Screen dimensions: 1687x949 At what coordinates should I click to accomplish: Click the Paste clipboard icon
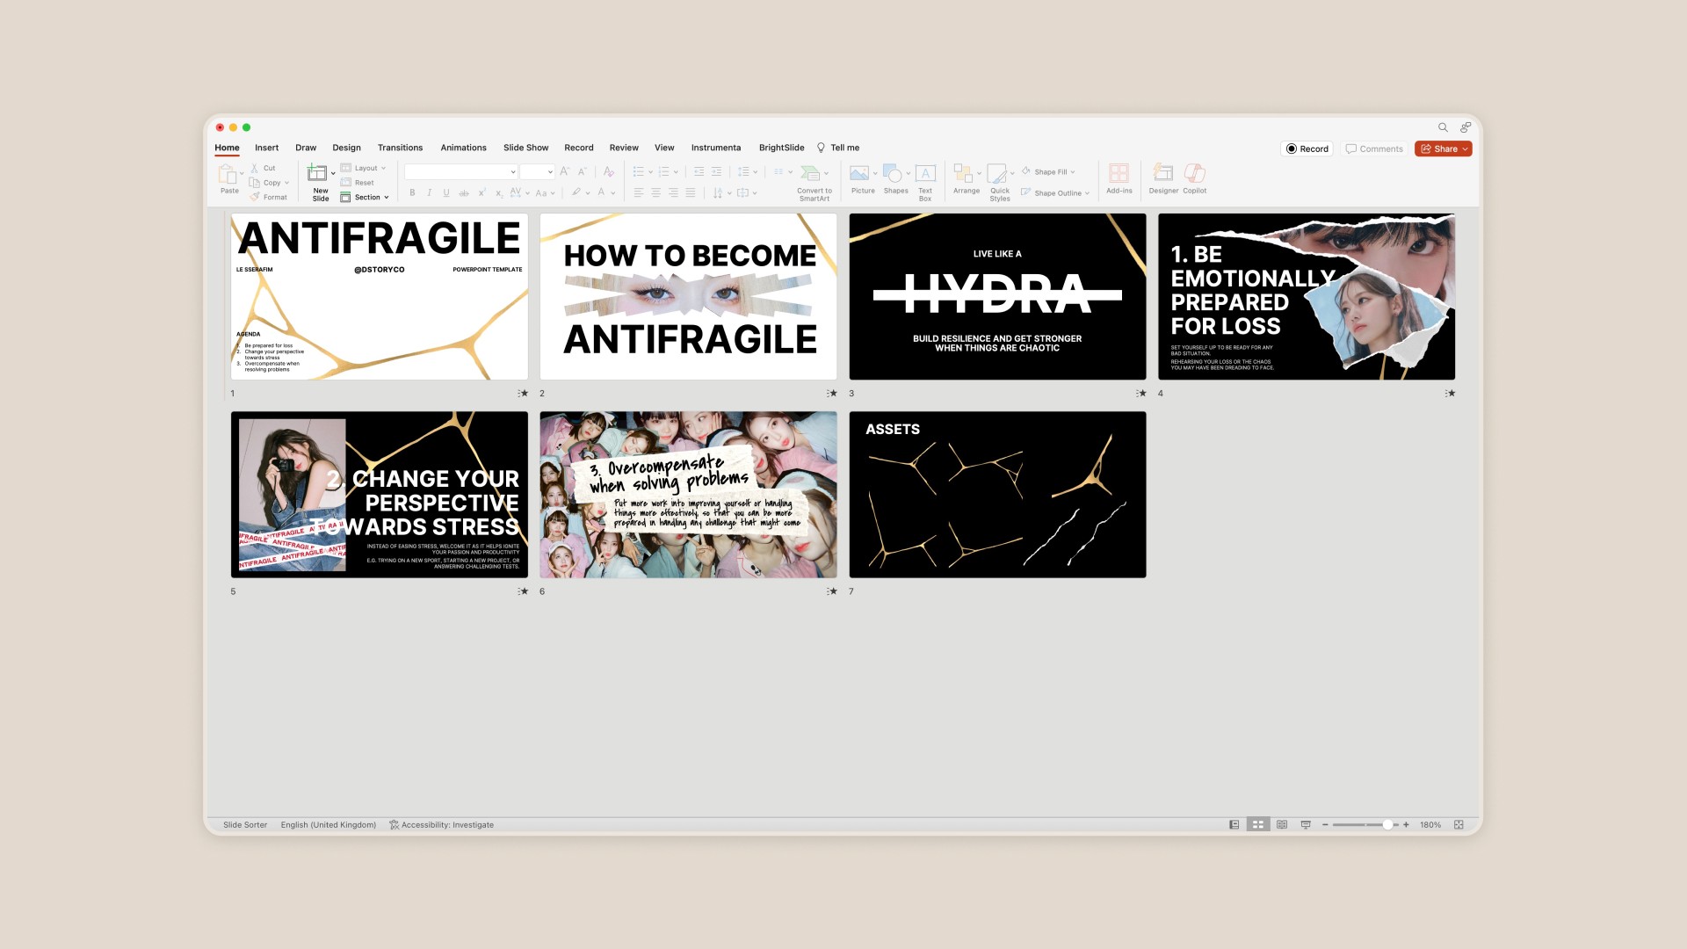pyautogui.click(x=228, y=174)
